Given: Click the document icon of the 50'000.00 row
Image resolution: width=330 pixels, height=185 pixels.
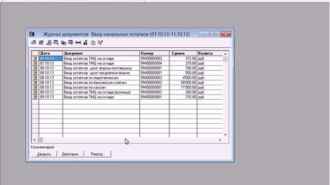Looking at the screenshot, I should point(35,83).
